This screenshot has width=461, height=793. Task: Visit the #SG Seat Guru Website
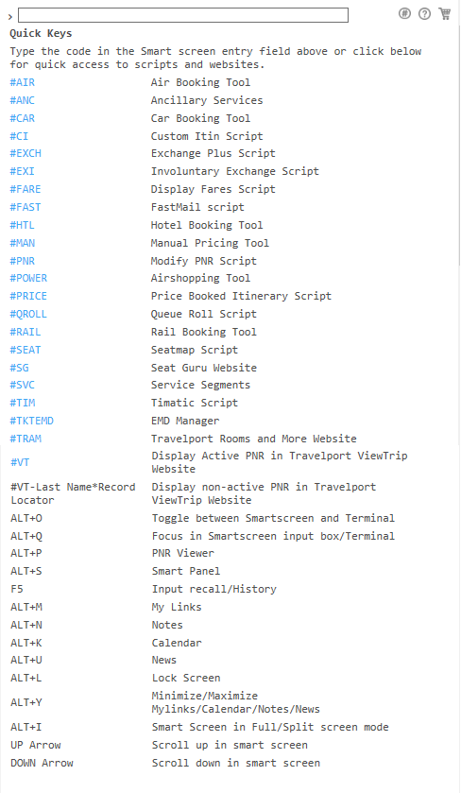click(19, 368)
